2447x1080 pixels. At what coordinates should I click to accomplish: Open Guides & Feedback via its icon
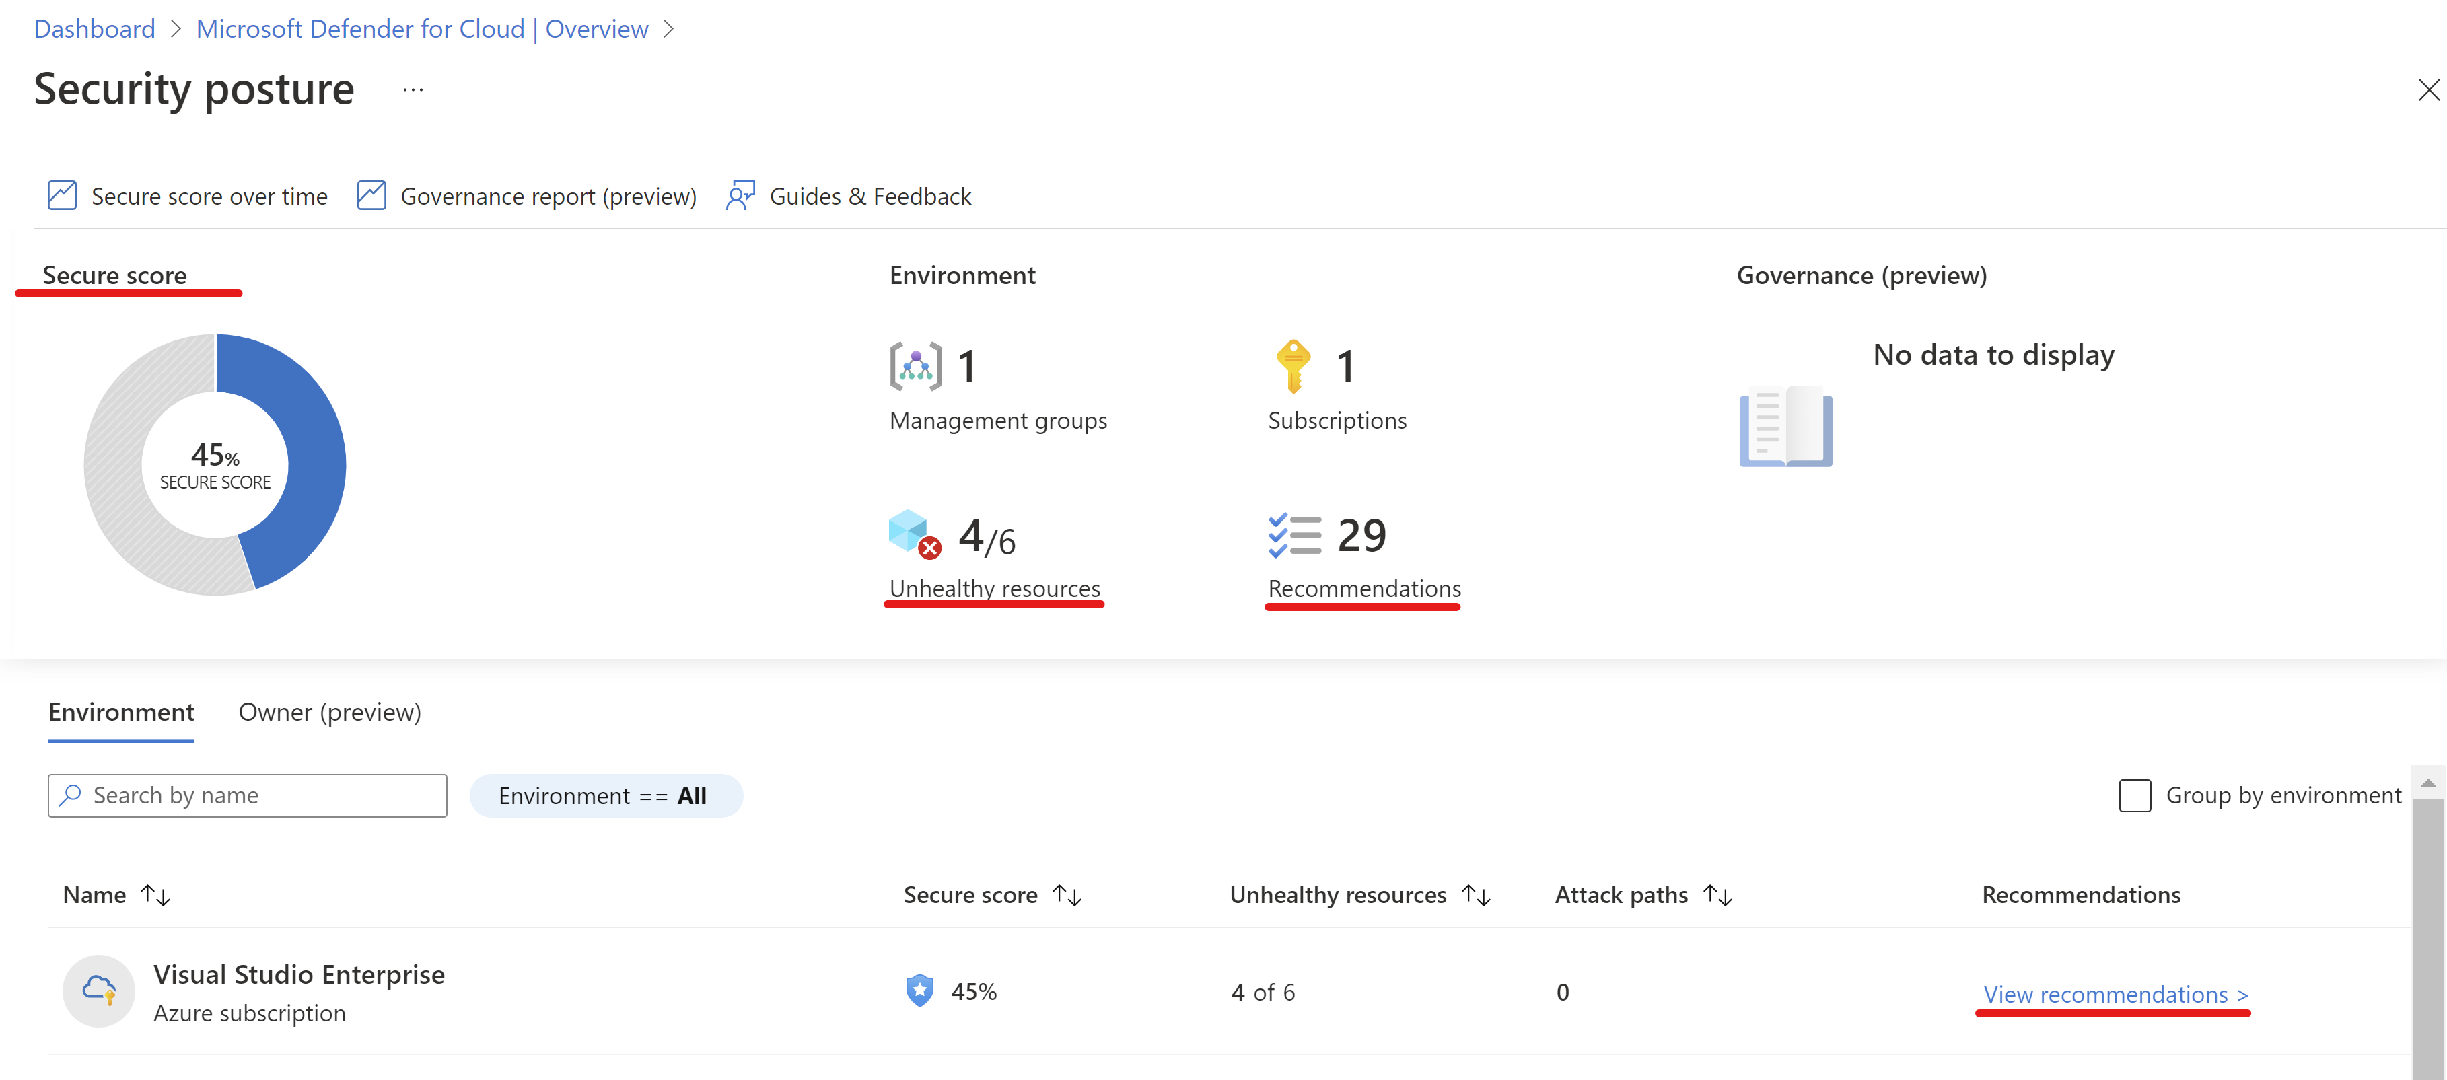[740, 194]
